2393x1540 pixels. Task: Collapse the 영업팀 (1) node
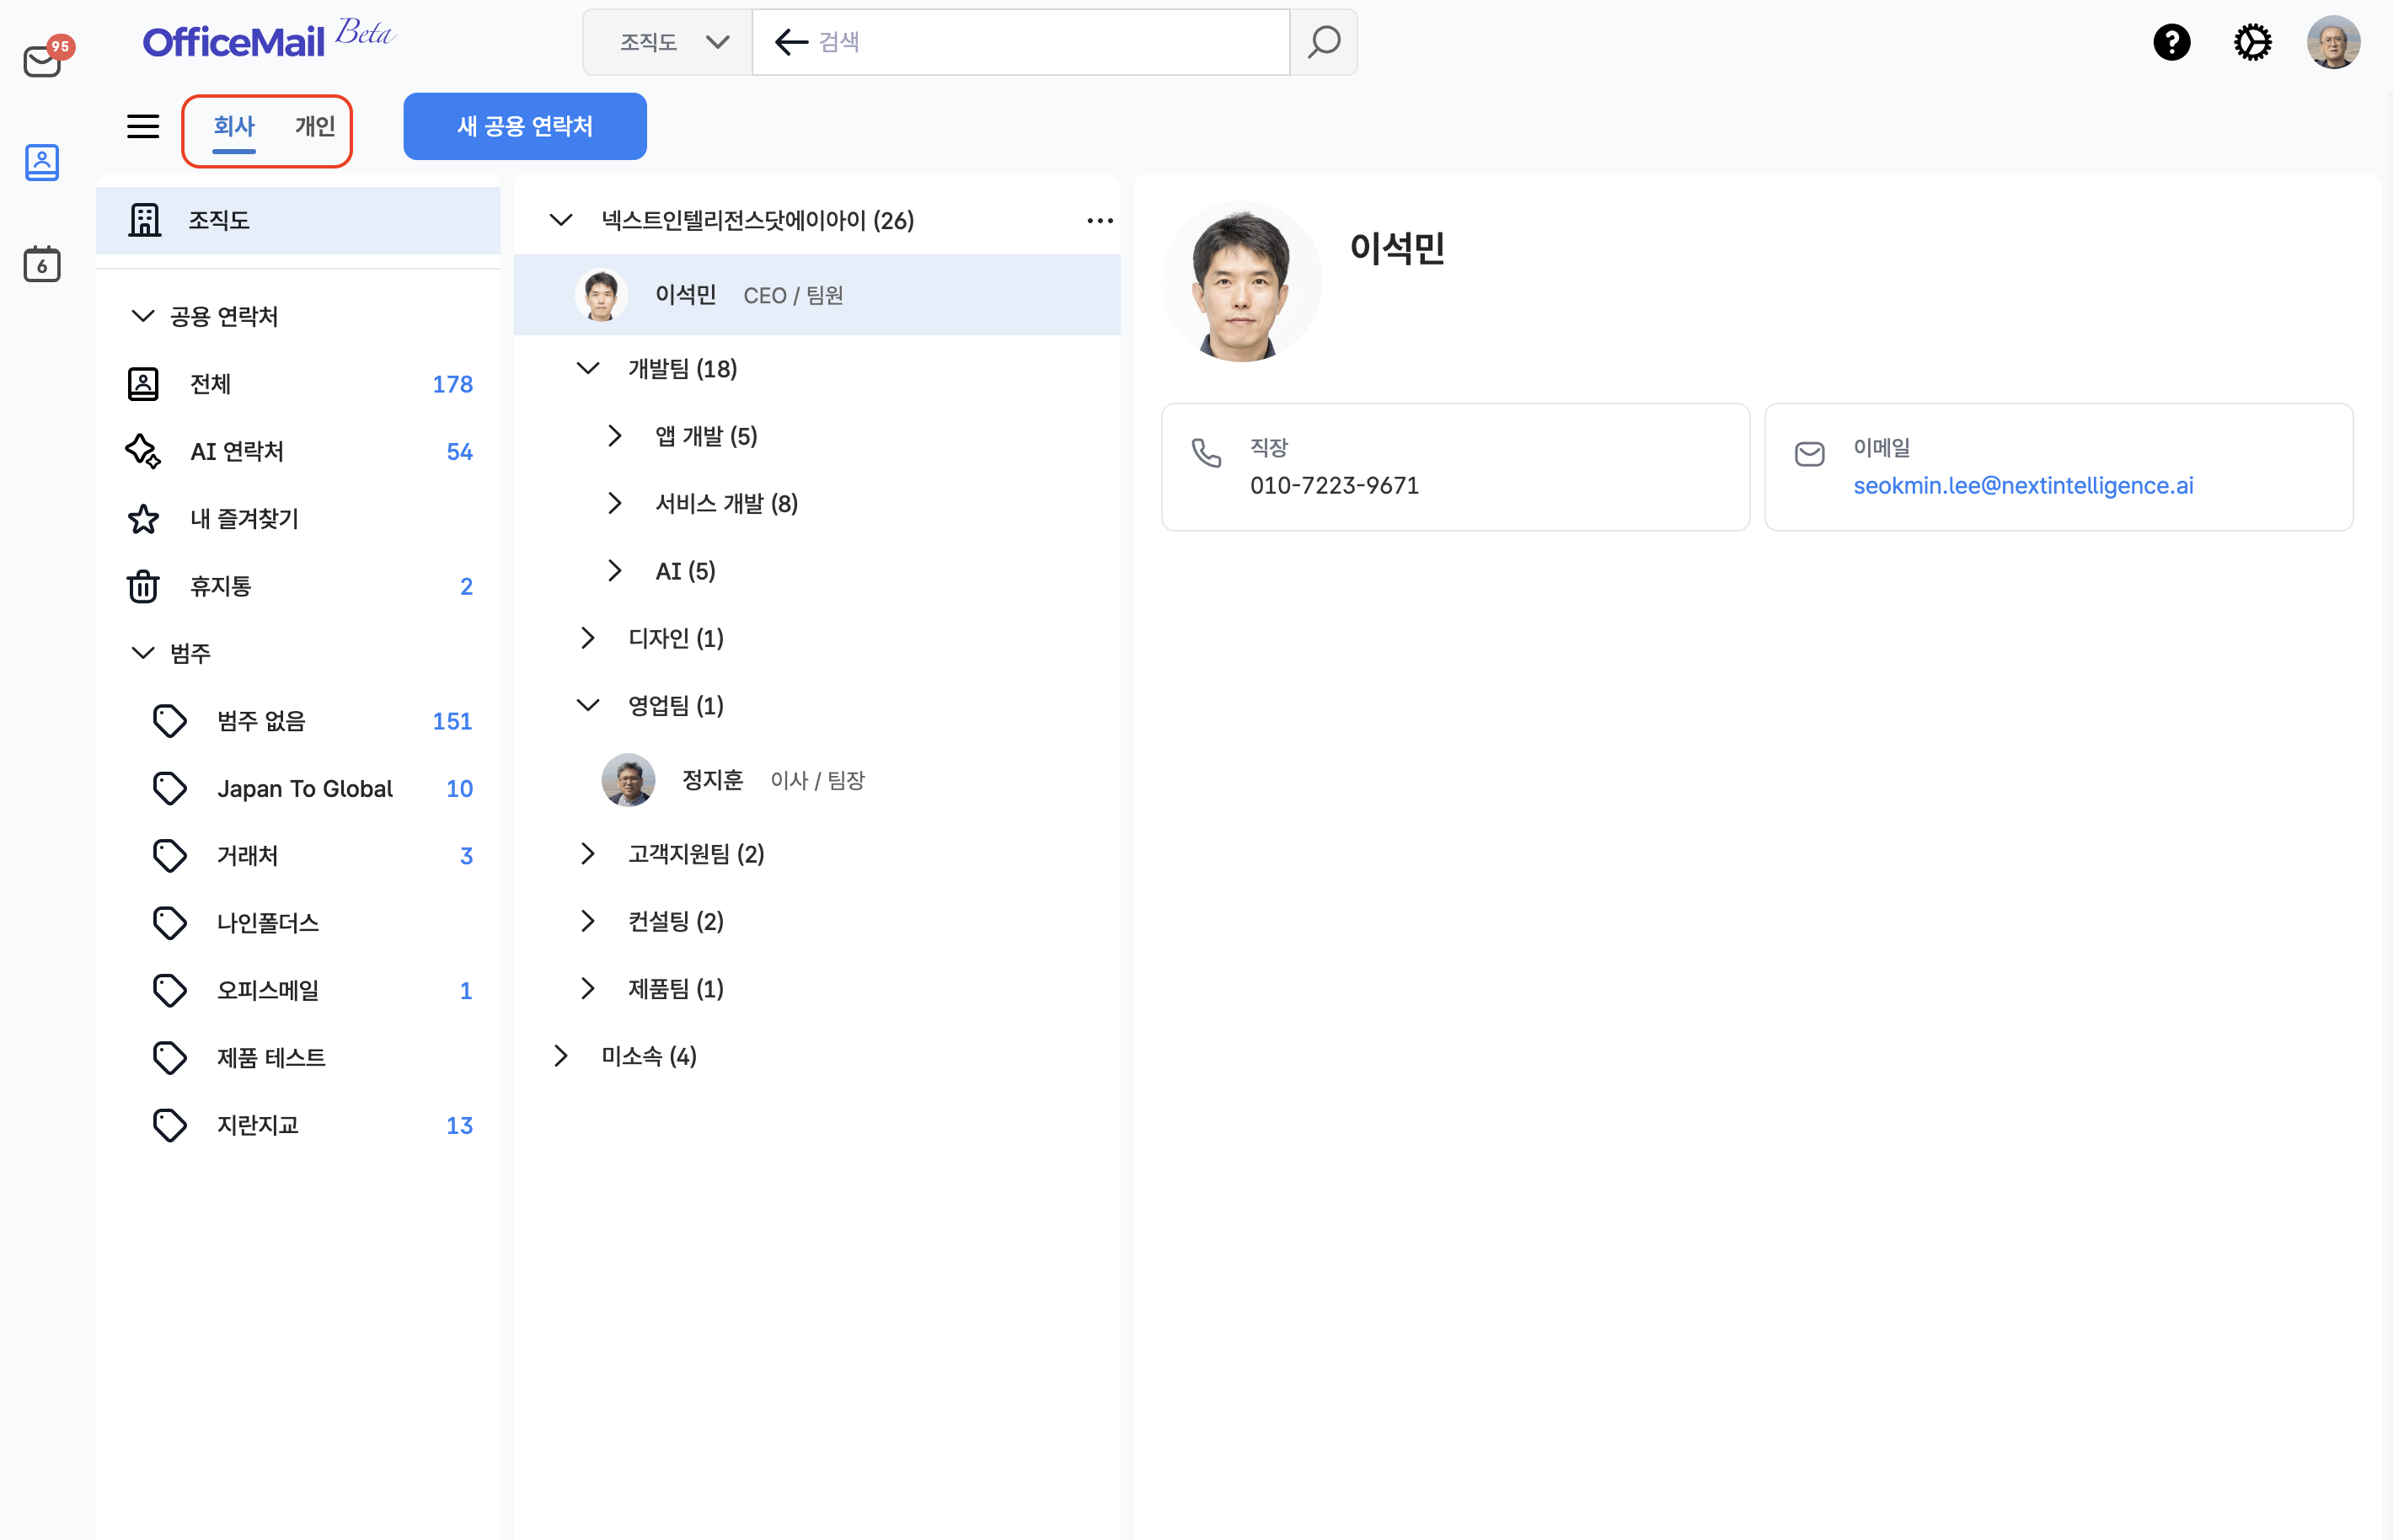pos(588,705)
